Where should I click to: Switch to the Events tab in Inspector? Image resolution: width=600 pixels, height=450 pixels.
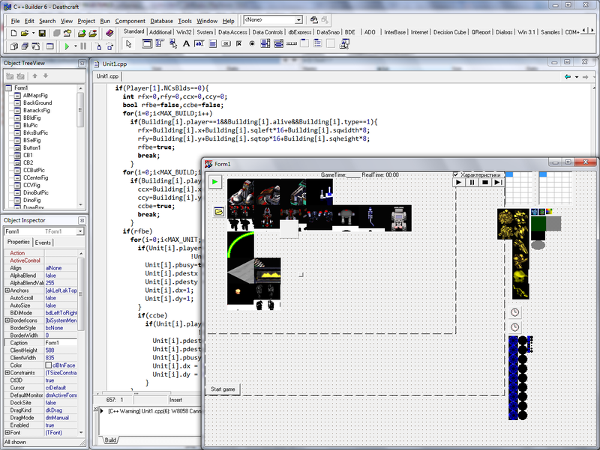43,243
